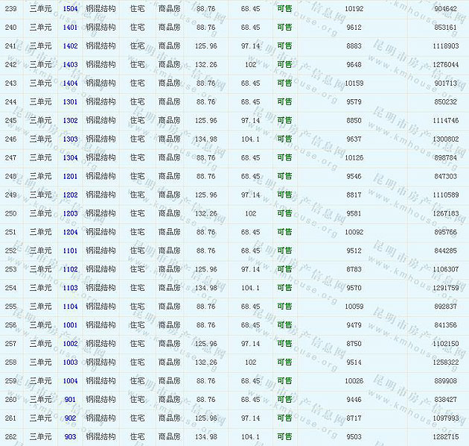469x446 pixels.
Task: Click room 1203 link
Action: click(x=70, y=213)
